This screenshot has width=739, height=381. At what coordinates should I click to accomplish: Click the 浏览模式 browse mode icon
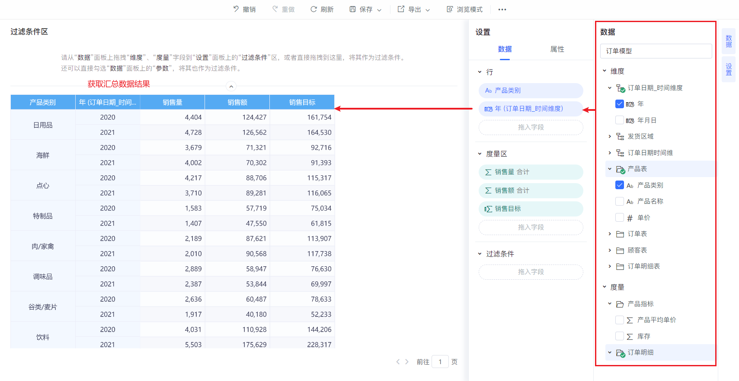[x=450, y=9]
